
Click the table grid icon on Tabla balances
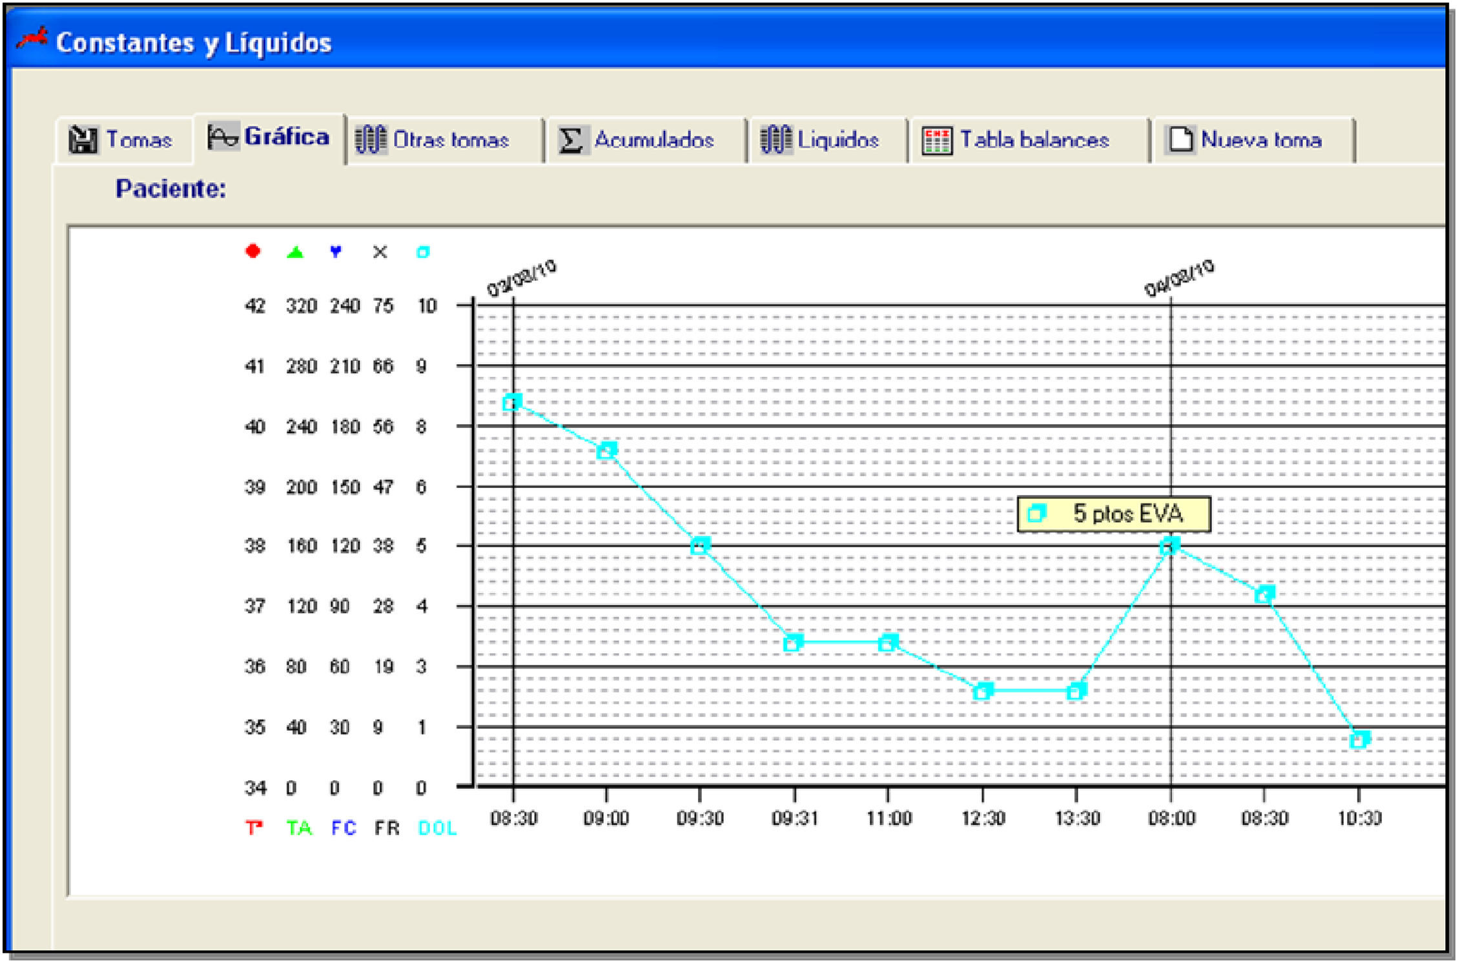[936, 140]
